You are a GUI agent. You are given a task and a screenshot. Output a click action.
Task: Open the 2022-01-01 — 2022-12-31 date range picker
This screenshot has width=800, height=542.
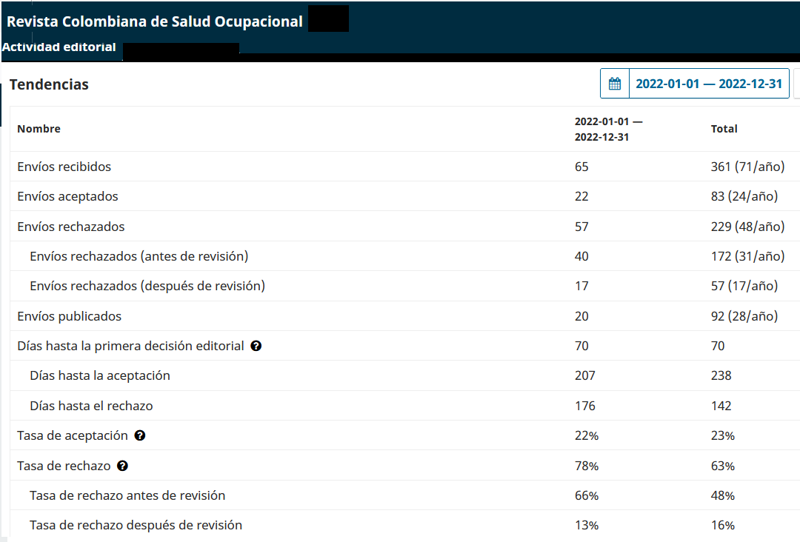tap(708, 84)
